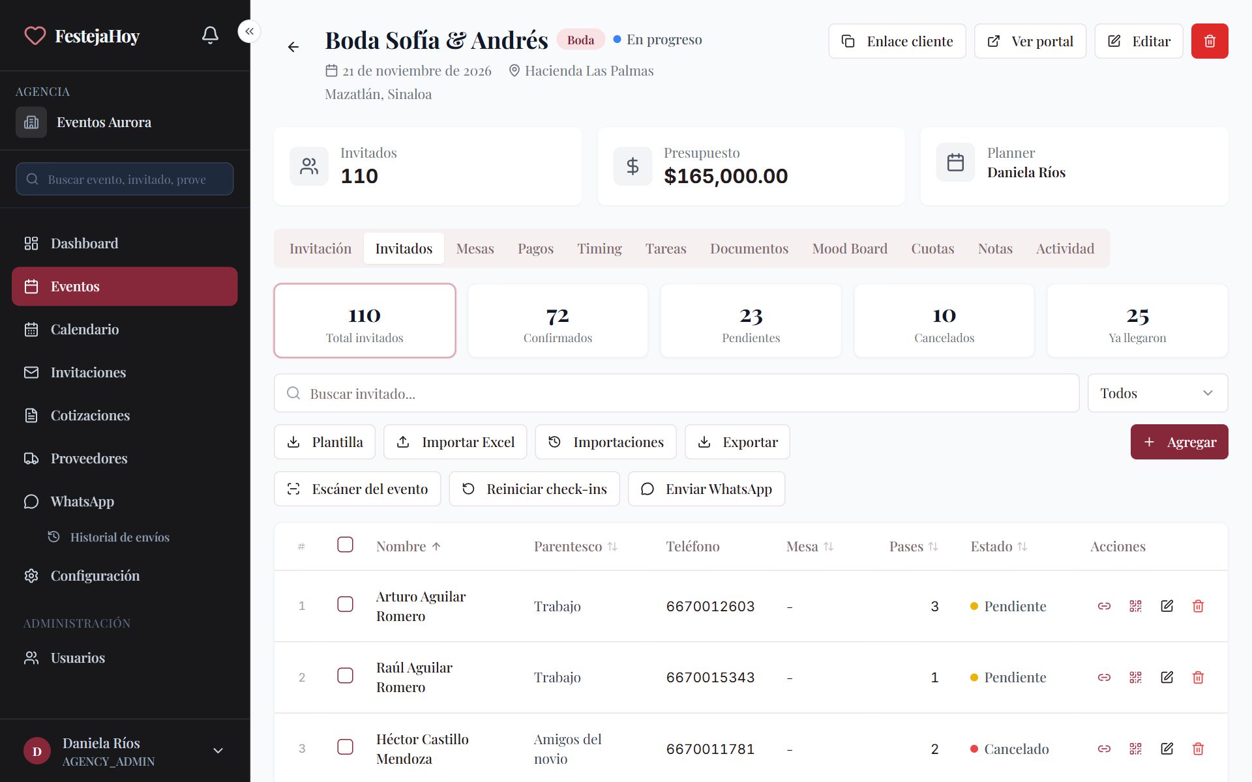Check the box for Raúl Aguilar Romero

(x=345, y=675)
